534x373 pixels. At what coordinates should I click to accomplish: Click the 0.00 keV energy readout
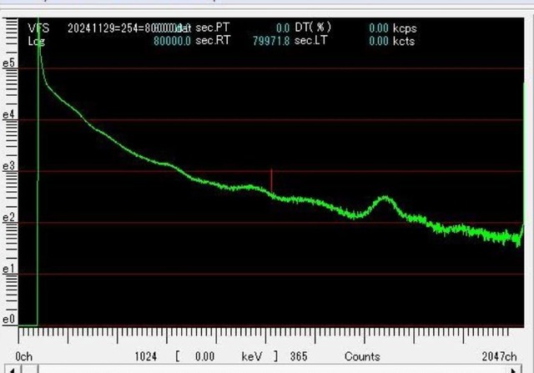[229, 356]
